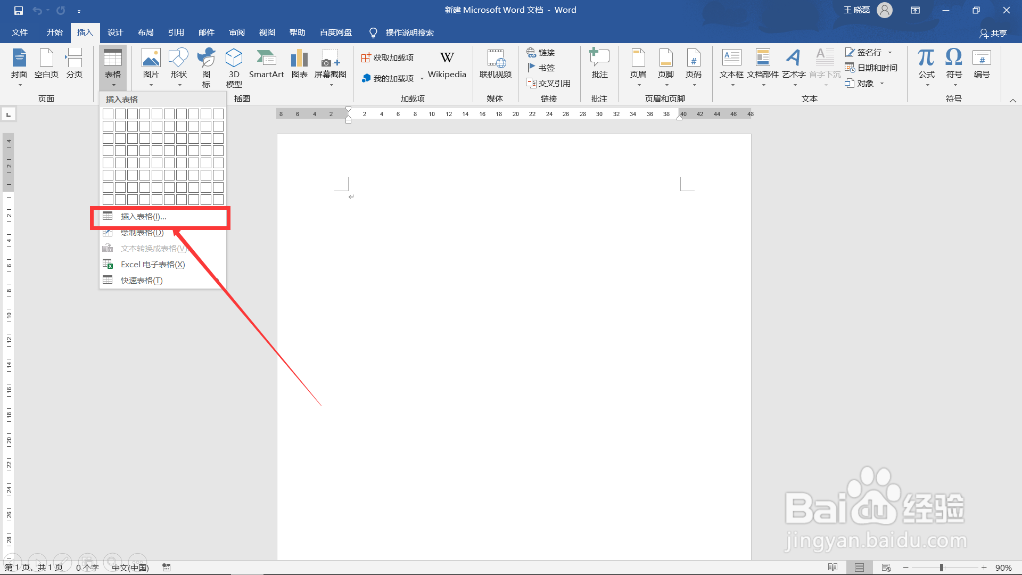This screenshot has width=1022, height=575.
Task: Click the zoom slider handle
Action: point(942,568)
